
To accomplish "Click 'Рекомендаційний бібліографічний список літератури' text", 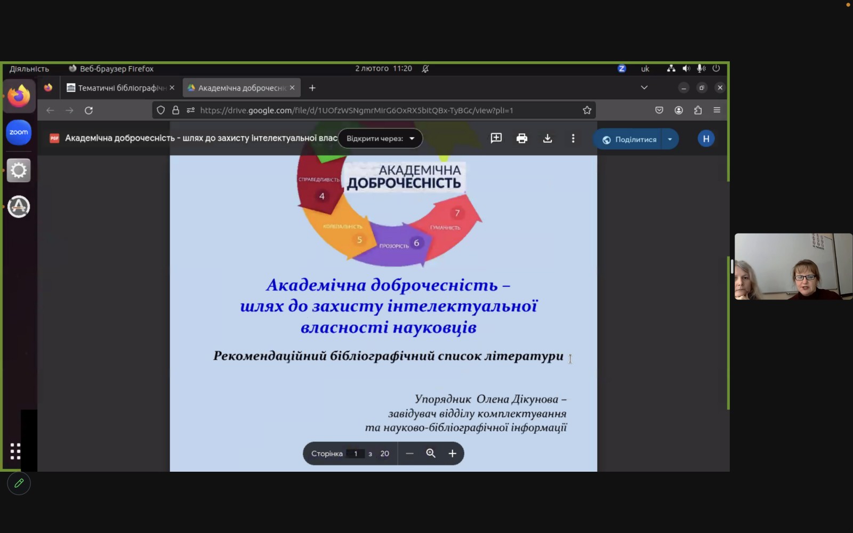I will click(x=388, y=356).
